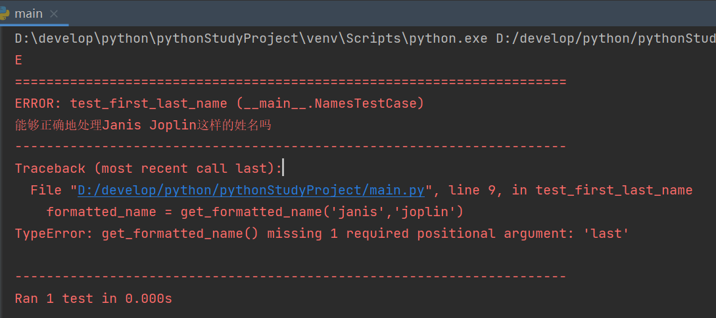Click the single red E result line

pyautogui.click(x=18, y=60)
